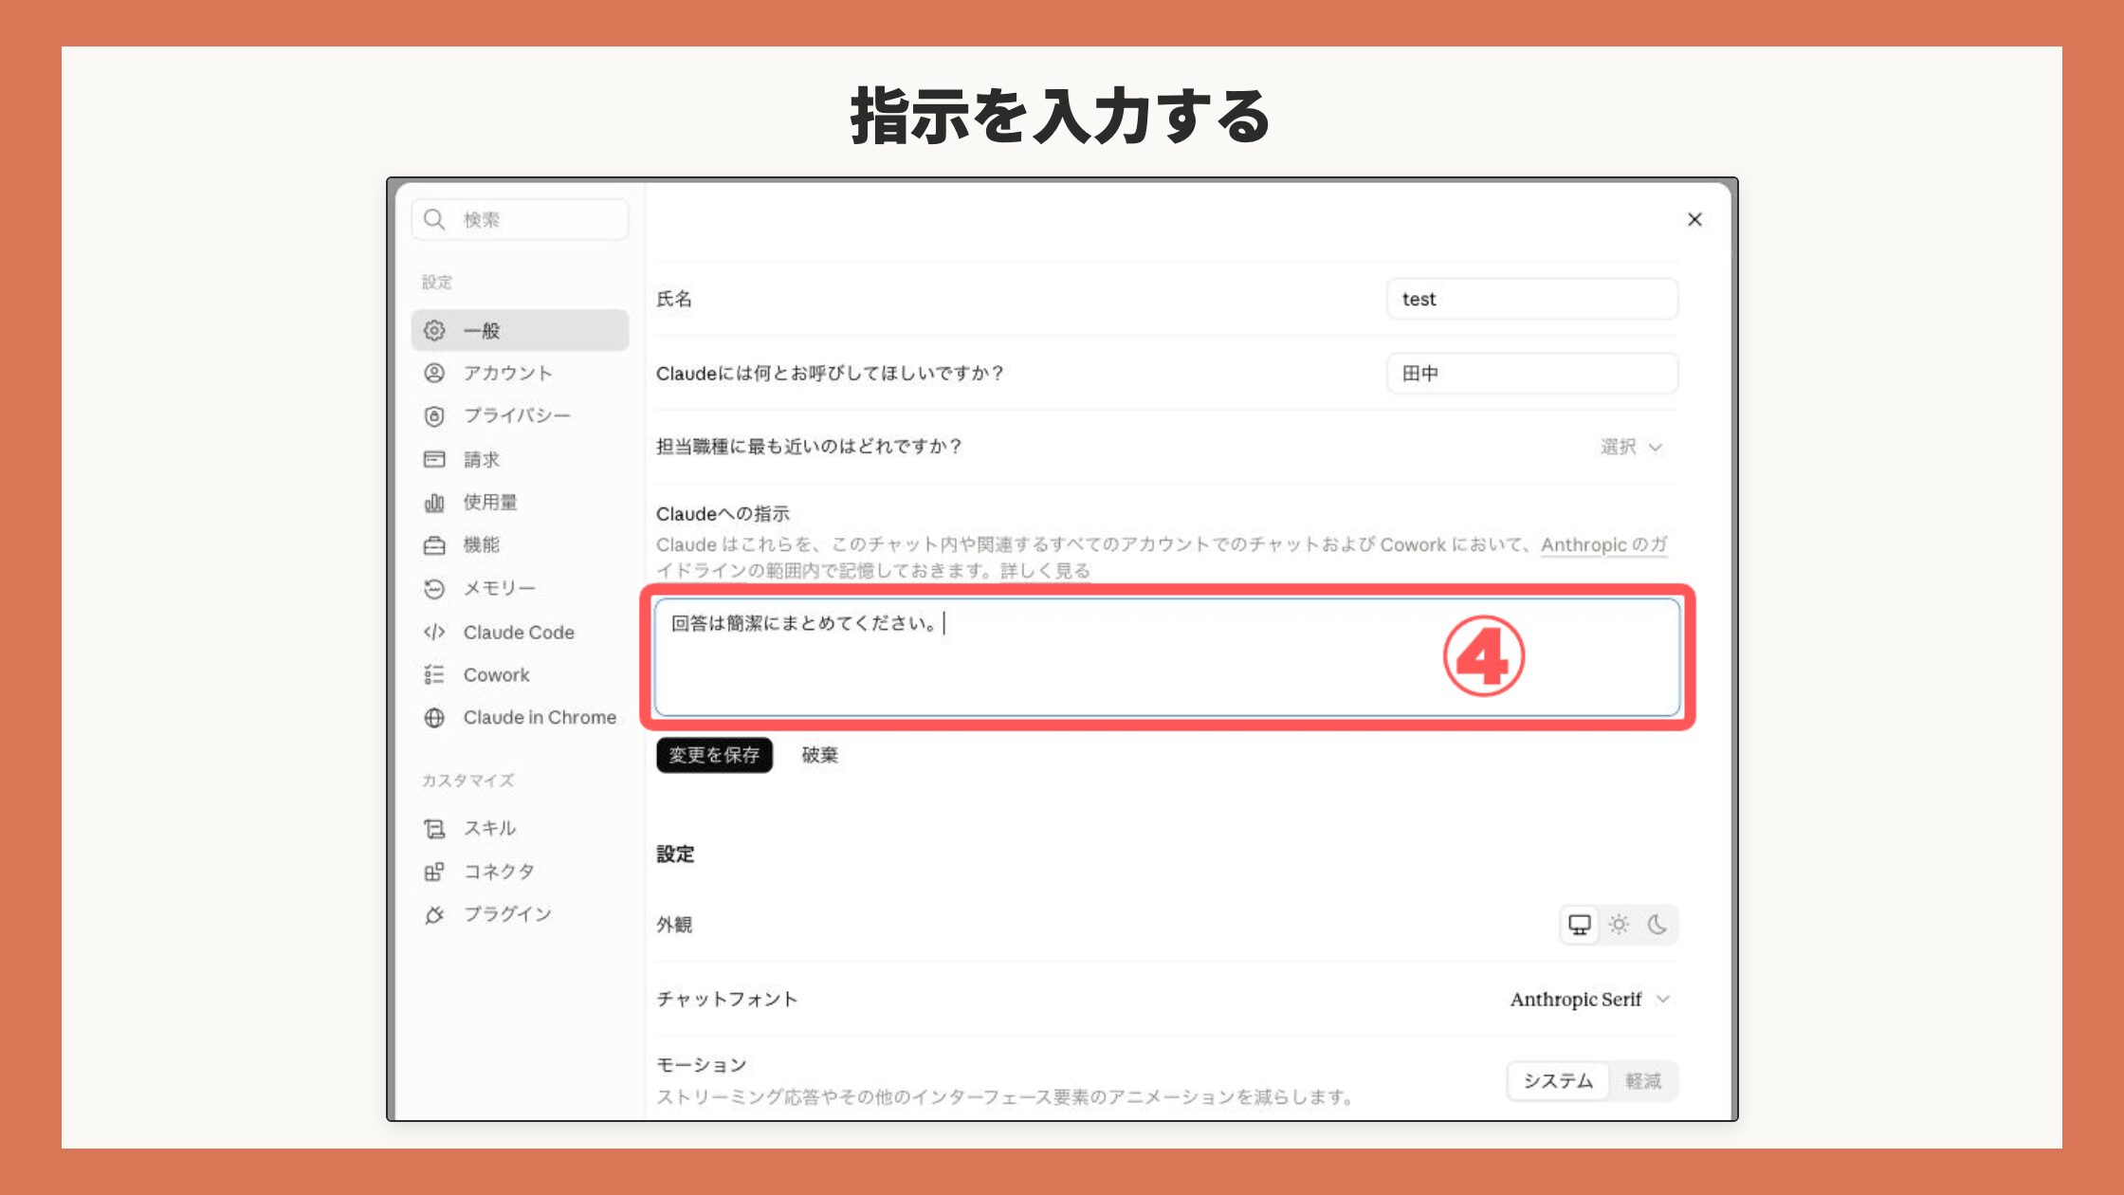Image resolution: width=2124 pixels, height=1195 pixels.
Task: Click the 破棄 button
Action: click(820, 755)
